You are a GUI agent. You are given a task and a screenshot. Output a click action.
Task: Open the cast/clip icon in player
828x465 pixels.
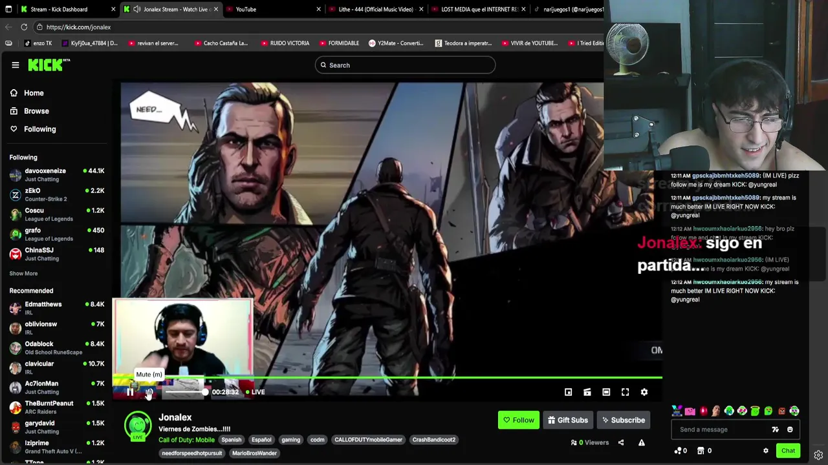coord(587,392)
